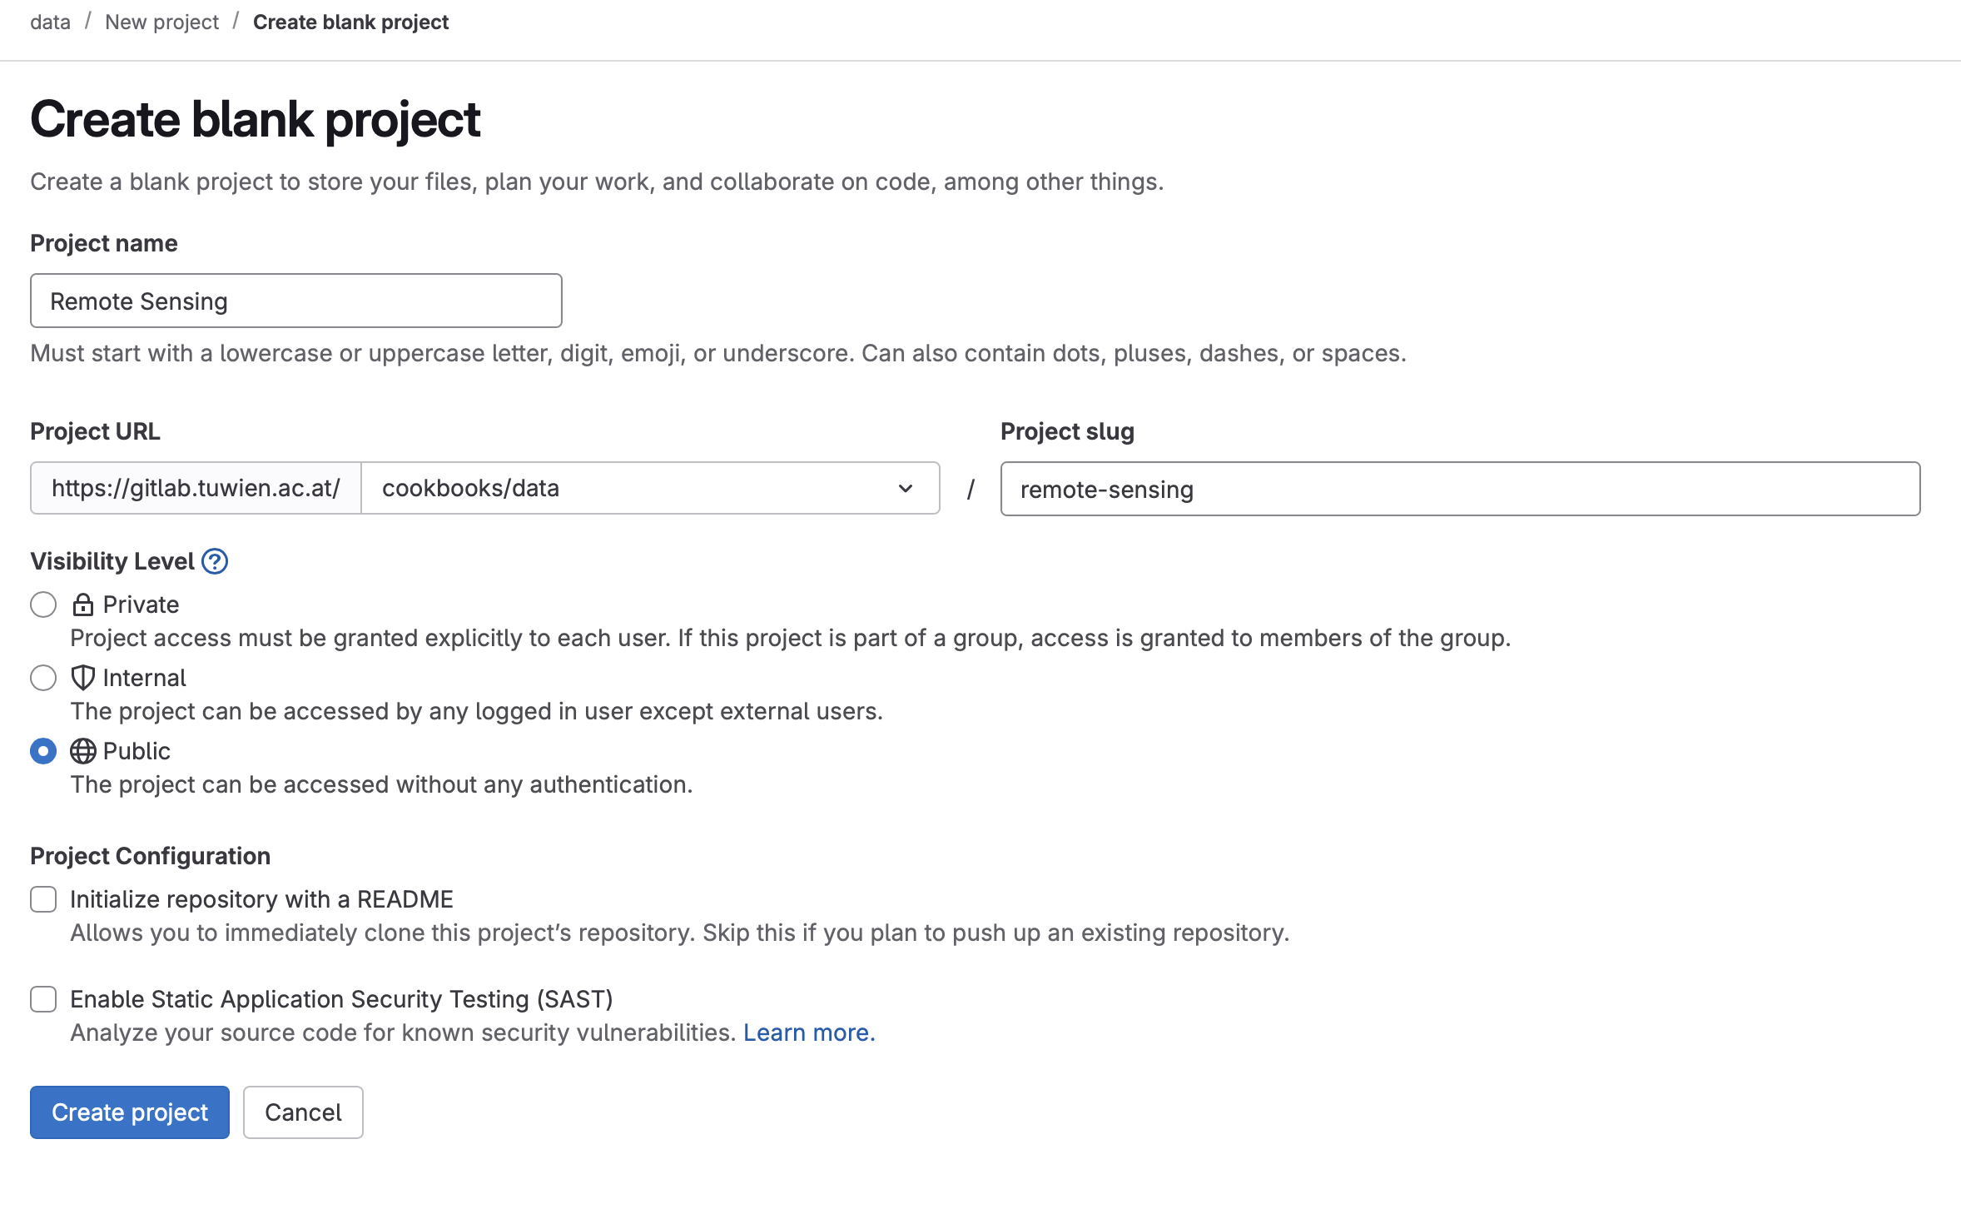Open the SAST Learn more link

809,1032
